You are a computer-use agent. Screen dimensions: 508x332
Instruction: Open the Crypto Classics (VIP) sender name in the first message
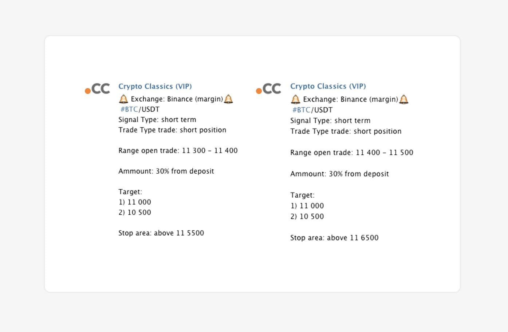click(155, 86)
